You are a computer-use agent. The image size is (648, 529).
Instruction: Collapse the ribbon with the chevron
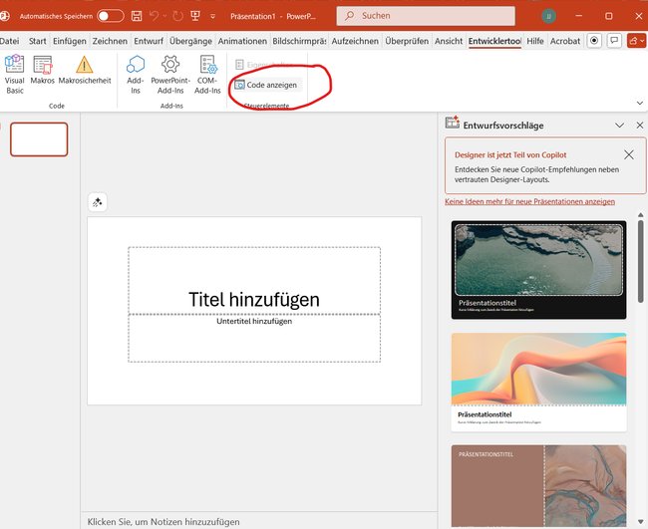tap(640, 103)
